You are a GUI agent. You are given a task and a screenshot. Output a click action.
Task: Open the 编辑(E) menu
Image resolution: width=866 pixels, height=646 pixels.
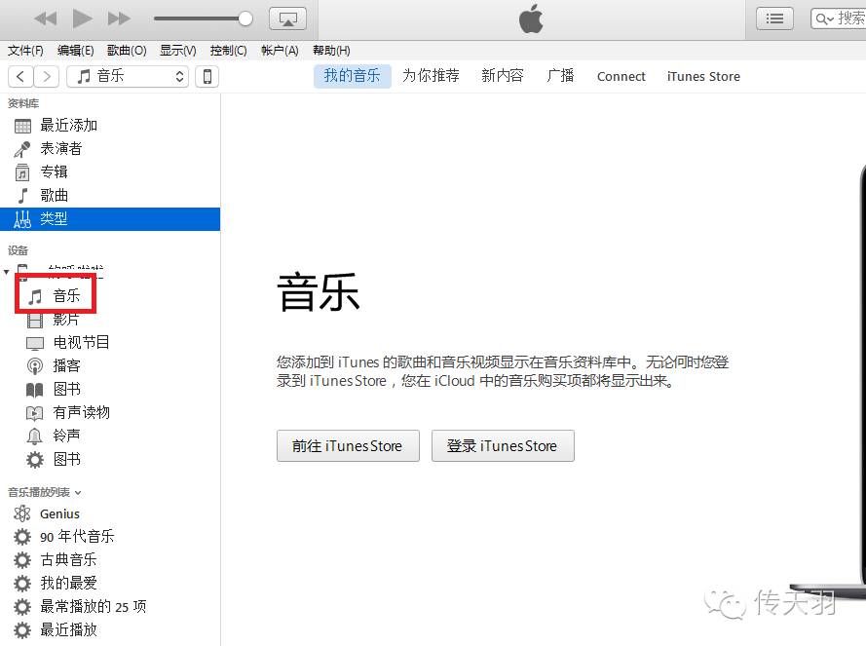pos(76,51)
